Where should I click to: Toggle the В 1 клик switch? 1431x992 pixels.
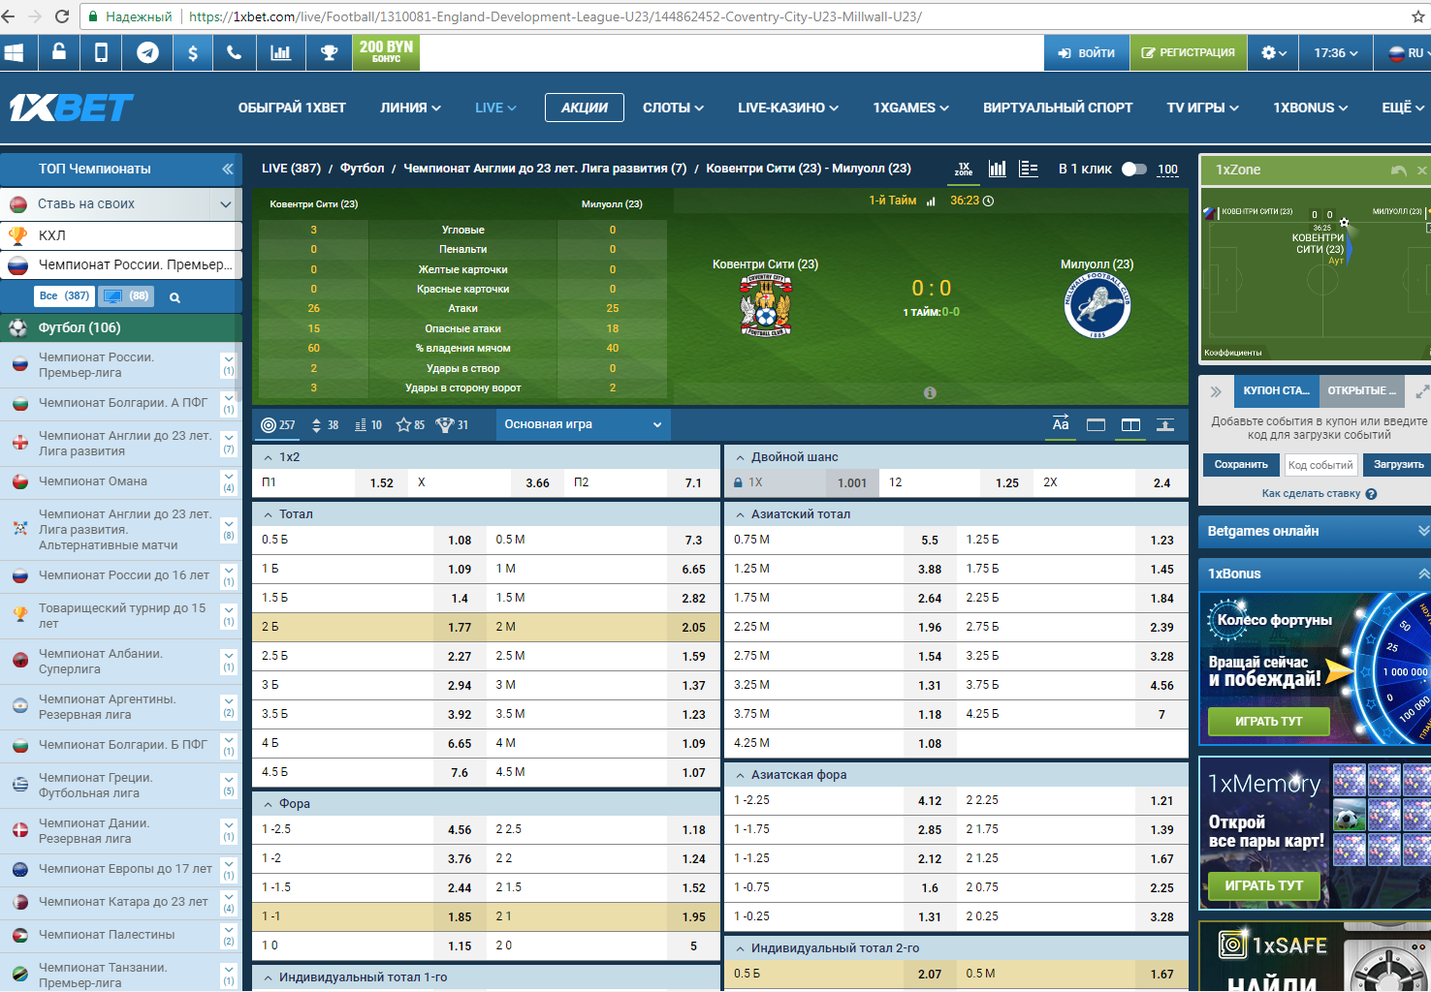click(1133, 169)
